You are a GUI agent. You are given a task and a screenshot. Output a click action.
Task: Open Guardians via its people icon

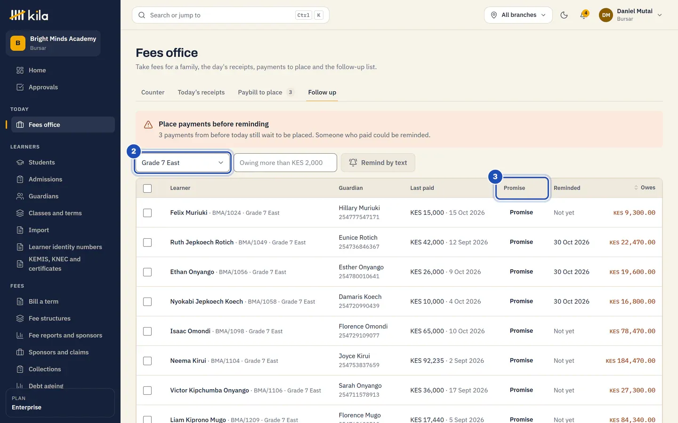pyautogui.click(x=20, y=196)
